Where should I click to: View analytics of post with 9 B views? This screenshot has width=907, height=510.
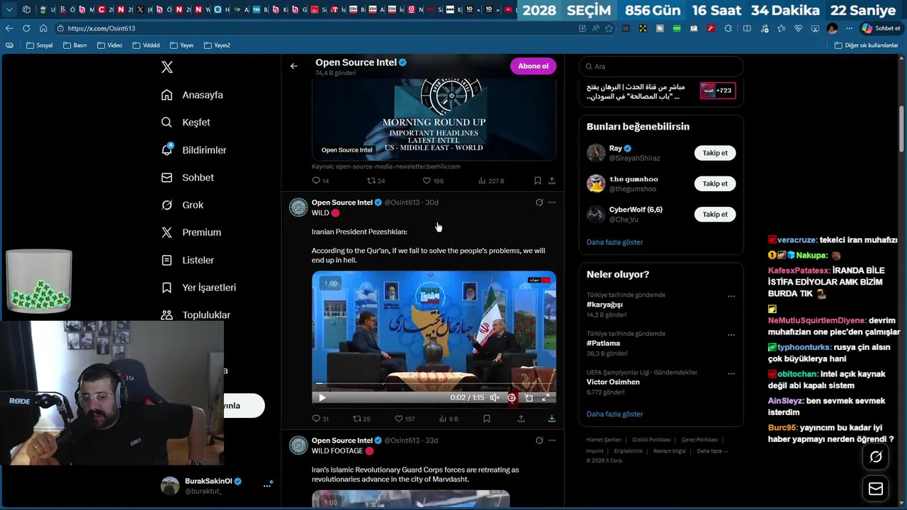tap(448, 419)
